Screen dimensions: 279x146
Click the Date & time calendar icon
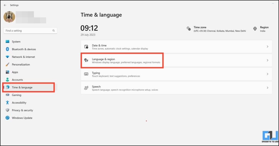click(86, 47)
